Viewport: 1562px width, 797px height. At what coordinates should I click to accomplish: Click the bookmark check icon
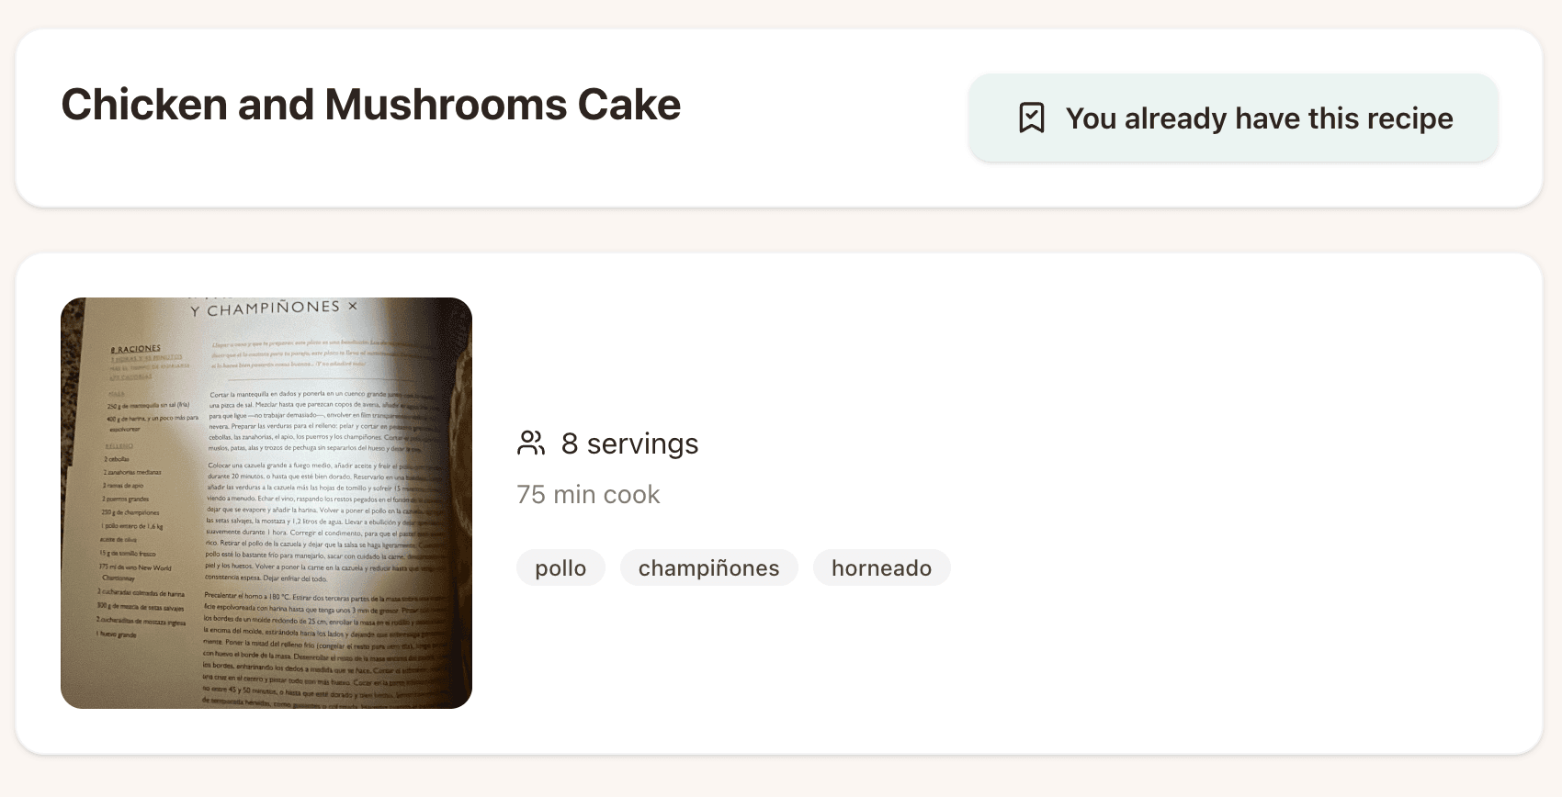[x=1032, y=118]
